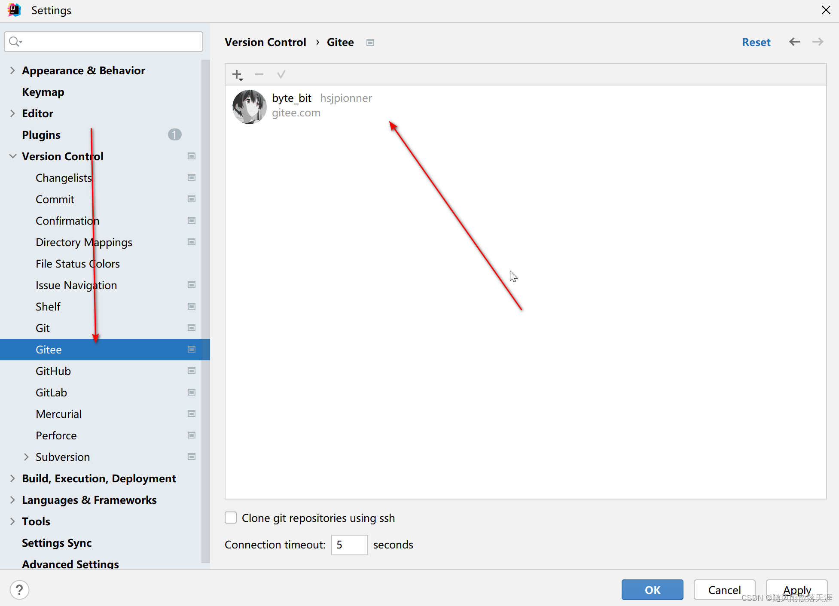This screenshot has height=606, width=839.
Task: Expand the Build, Execution, Deployment section
Action: coord(12,478)
